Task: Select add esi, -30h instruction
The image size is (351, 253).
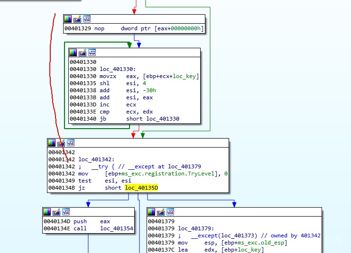Action: coord(113,91)
